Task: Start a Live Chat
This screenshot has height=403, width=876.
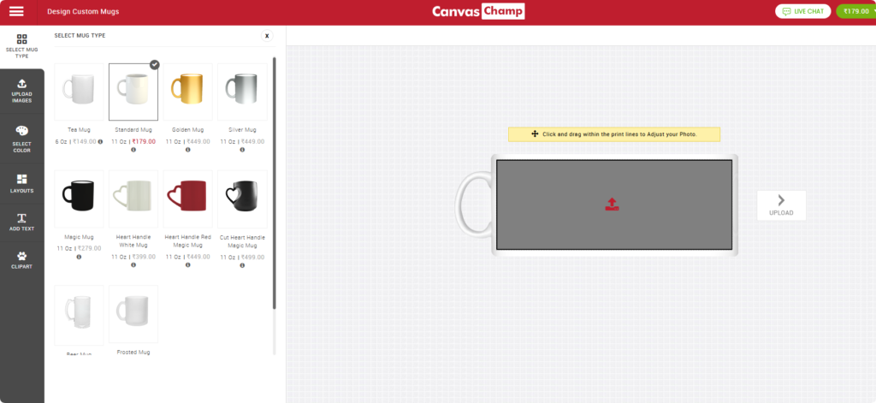Action: point(802,11)
